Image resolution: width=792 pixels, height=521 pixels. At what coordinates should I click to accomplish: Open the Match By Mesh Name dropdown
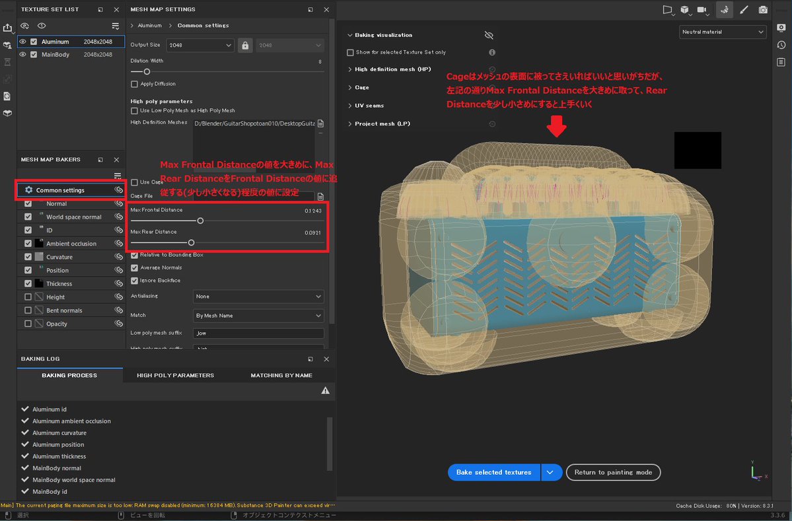(258, 316)
